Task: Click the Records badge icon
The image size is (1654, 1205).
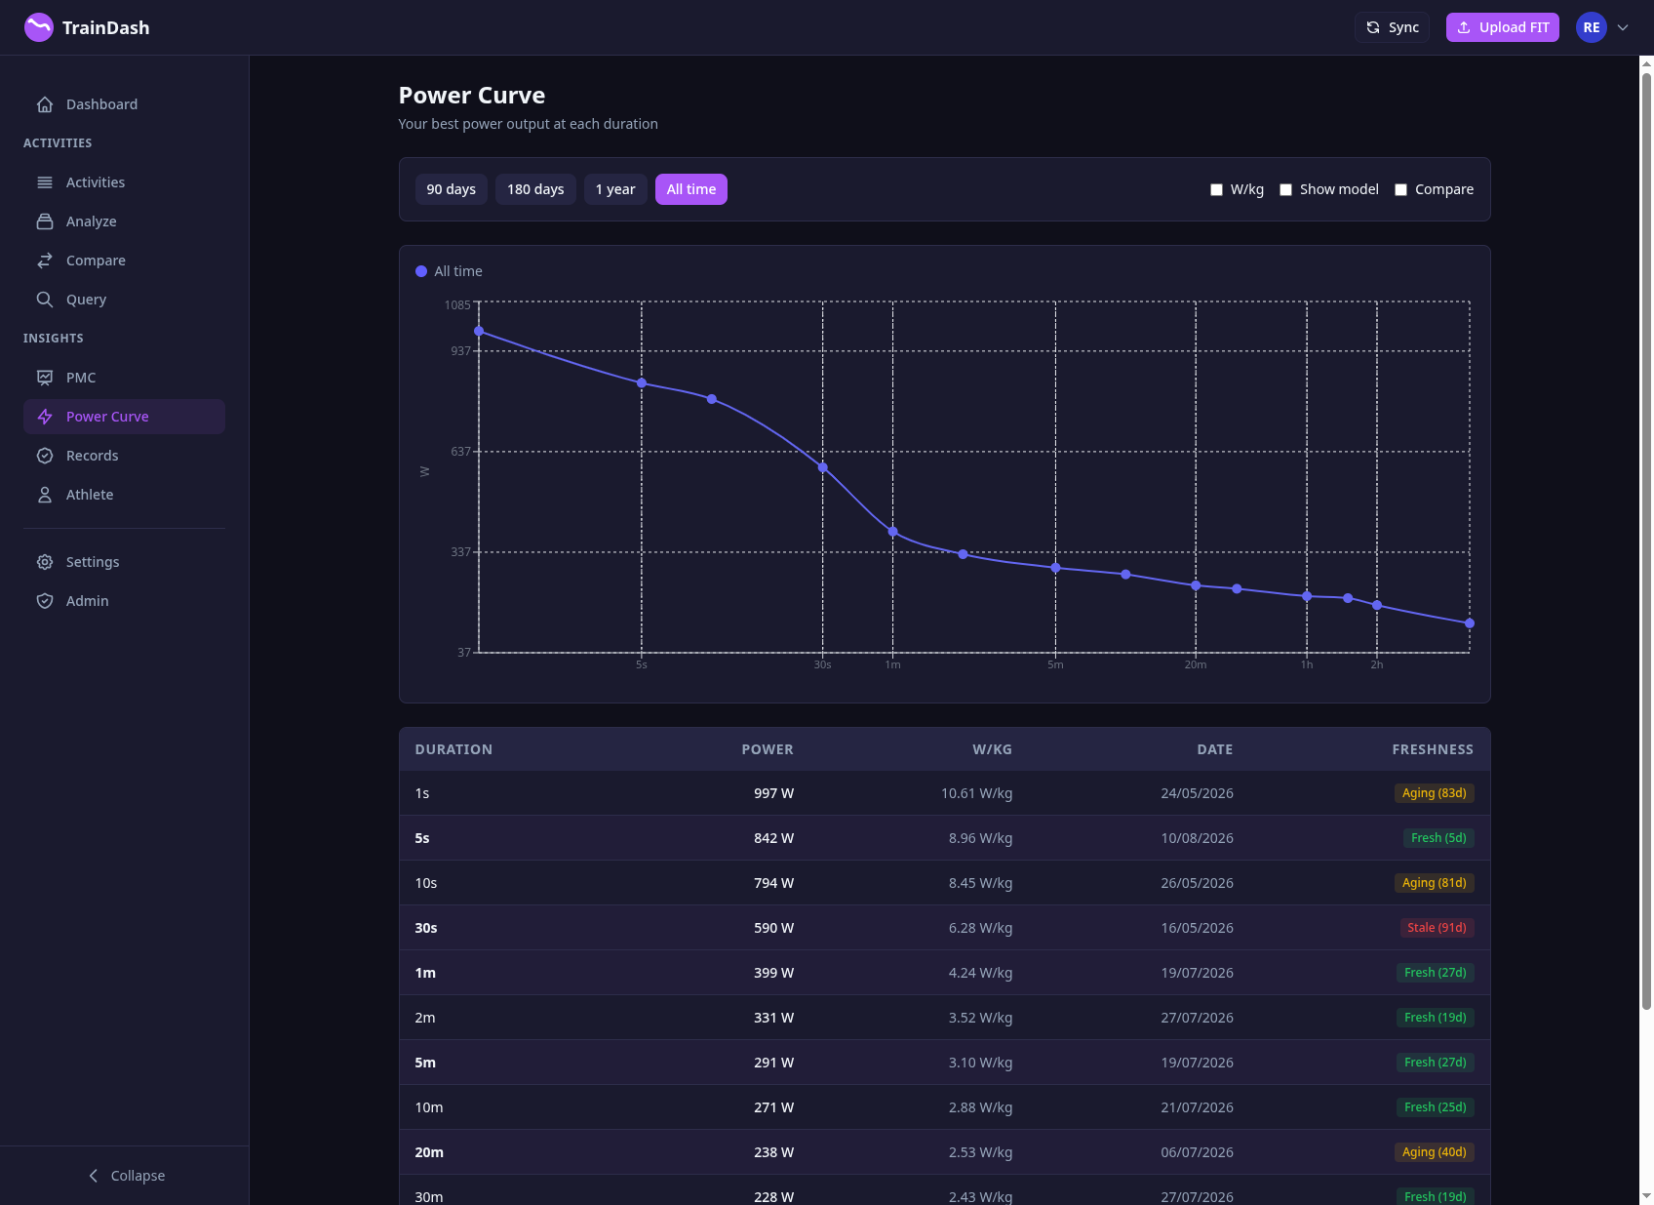Action: pos(45,456)
